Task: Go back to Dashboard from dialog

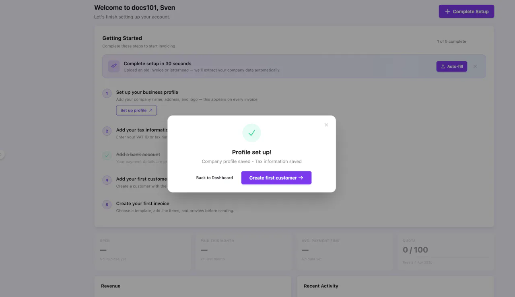Action: pyautogui.click(x=214, y=178)
